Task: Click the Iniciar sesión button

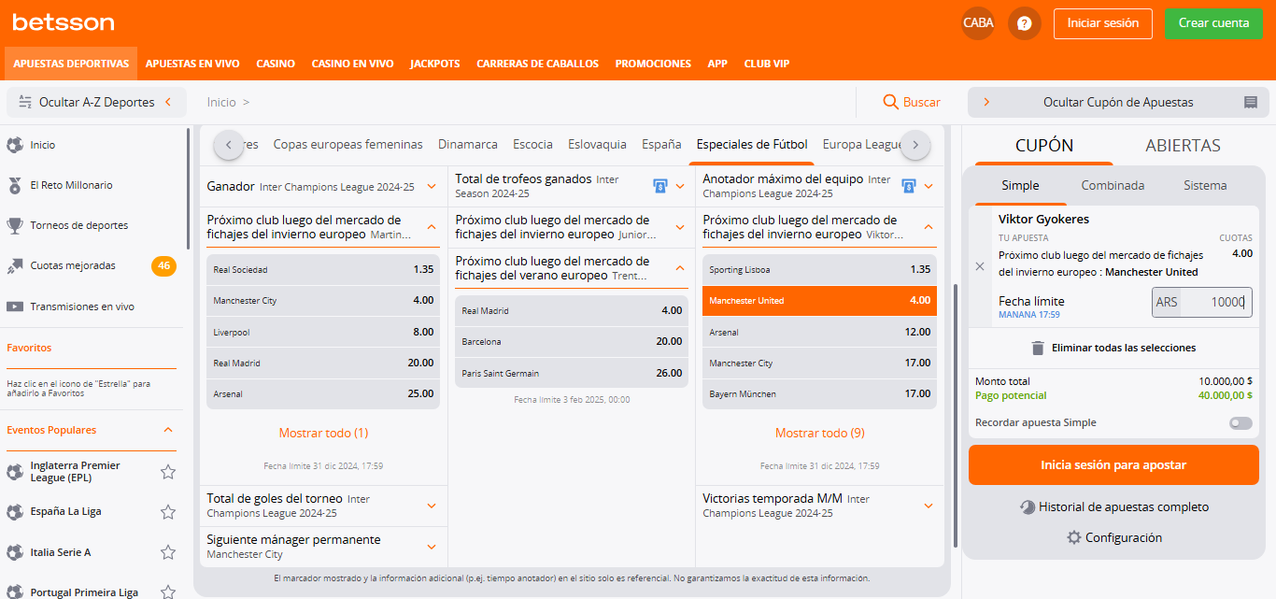Action: [x=1103, y=23]
